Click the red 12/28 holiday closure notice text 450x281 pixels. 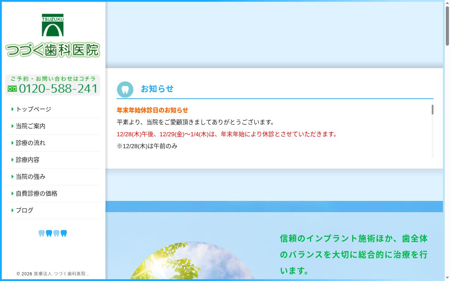[x=227, y=134]
